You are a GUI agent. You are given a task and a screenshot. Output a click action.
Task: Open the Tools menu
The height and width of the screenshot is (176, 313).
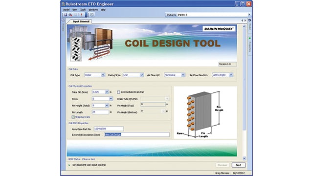pos(83,10)
